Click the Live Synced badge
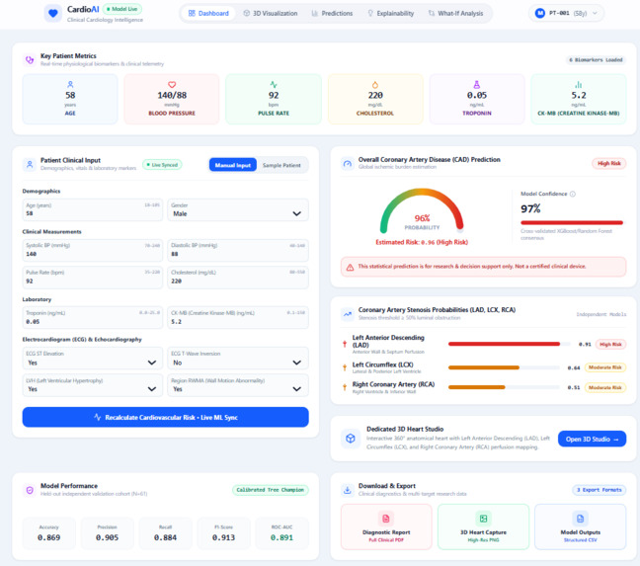This screenshot has height=566, width=640. (162, 164)
